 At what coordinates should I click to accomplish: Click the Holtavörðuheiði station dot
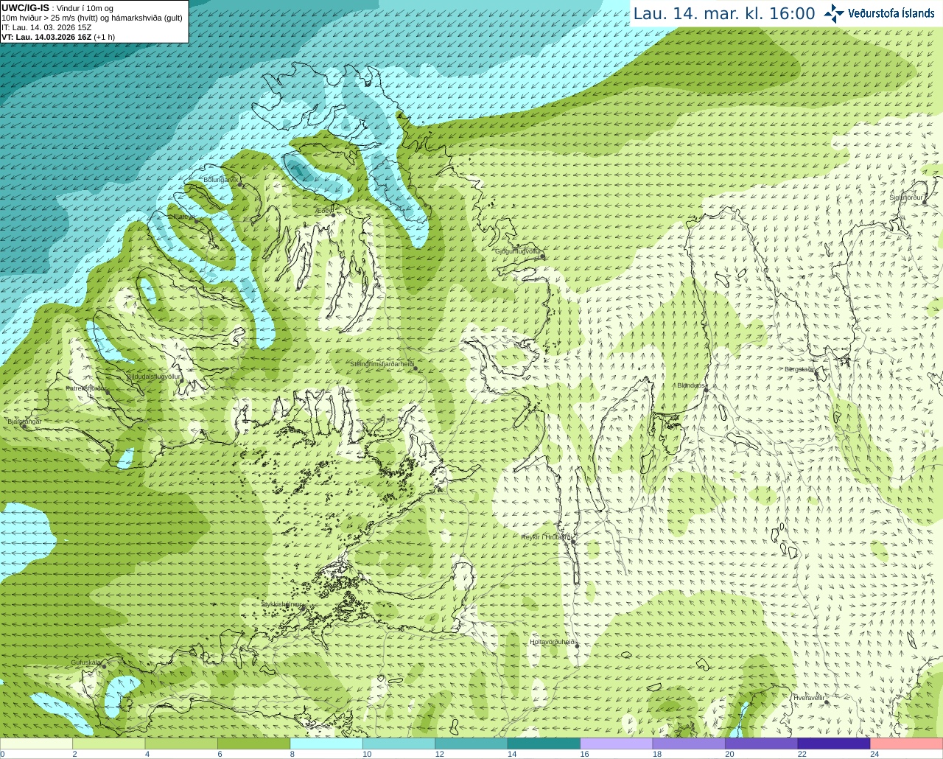[578, 646]
